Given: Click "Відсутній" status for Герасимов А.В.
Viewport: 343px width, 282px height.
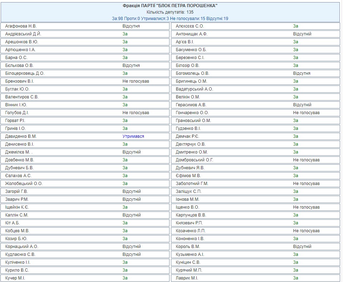Looking at the screenshot, I should pyautogui.click(x=302, y=105).
